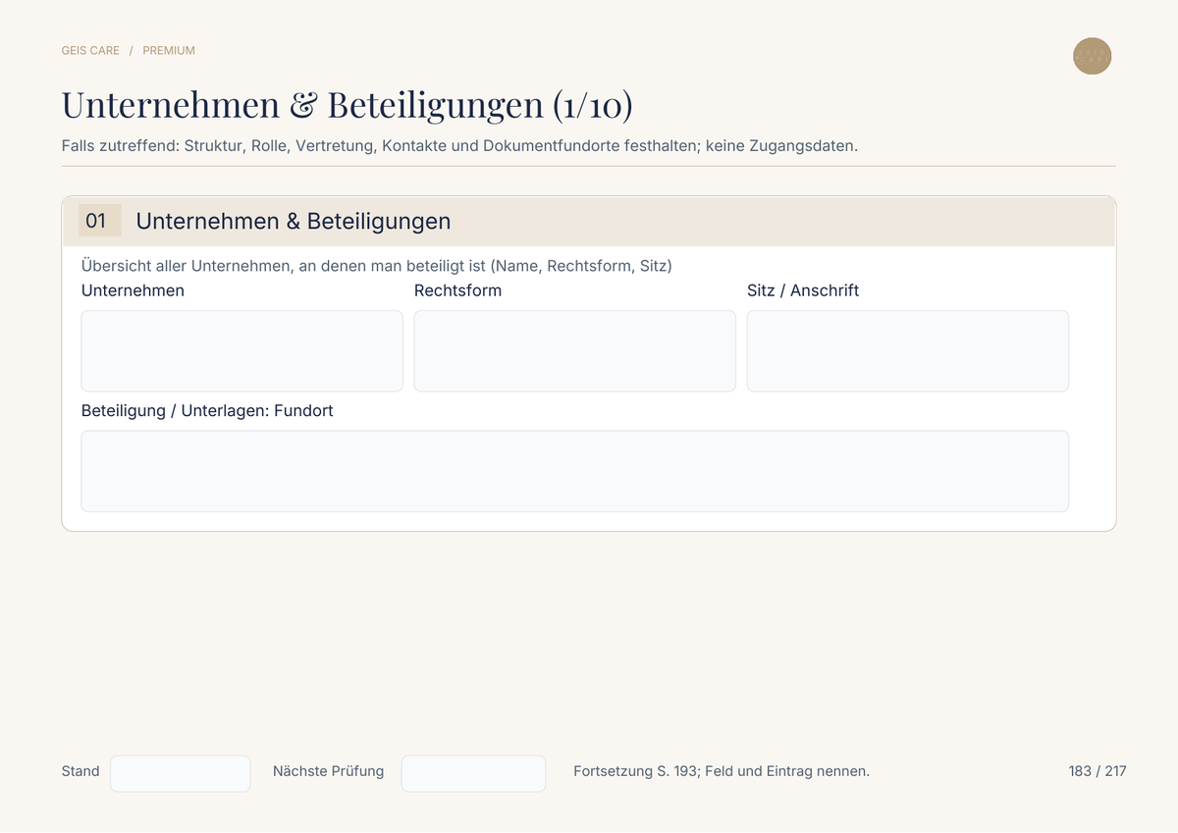Click the page number 183 / 217
1178x833 pixels.
(1098, 771)
